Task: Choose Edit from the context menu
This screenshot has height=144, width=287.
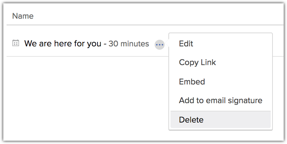Action: (186, 44)
